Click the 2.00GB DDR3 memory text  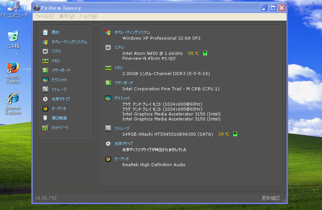pos(166,74)
